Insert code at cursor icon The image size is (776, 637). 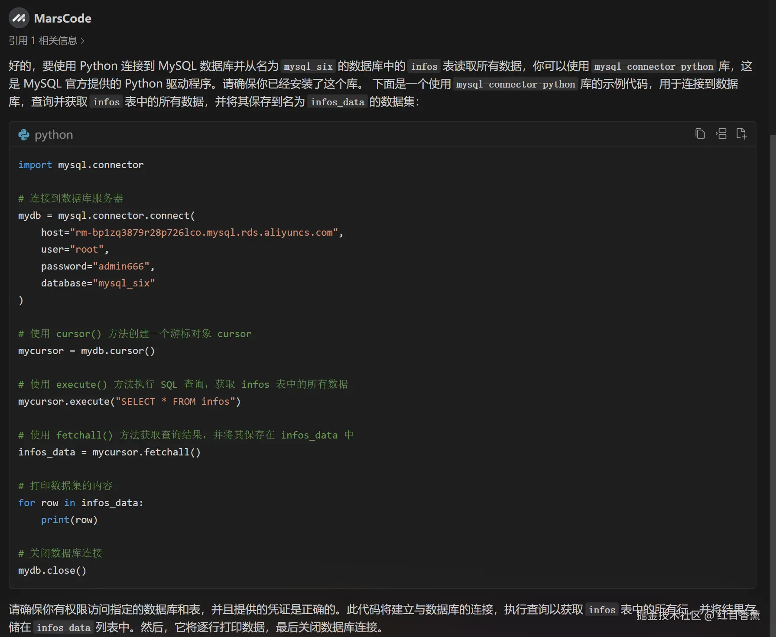point(721,134)
